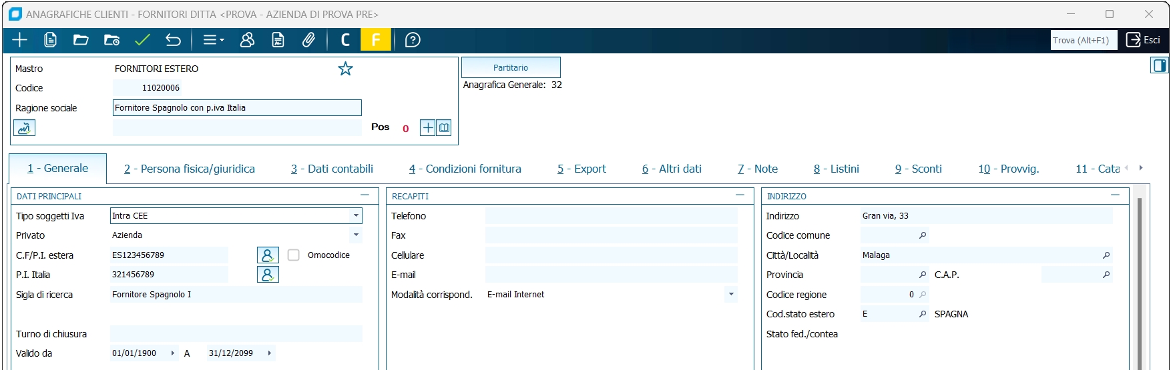Click the Telefono input field

(x=612, y=215)
